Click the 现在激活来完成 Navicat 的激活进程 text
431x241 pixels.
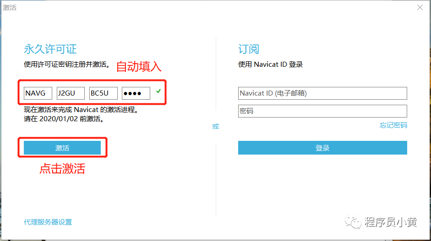tap(81, 109)
